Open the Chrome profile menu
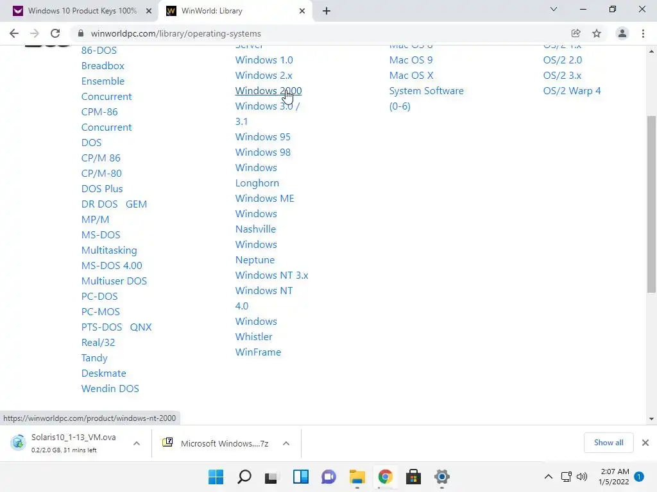Viewport: 657px width, 492px height. pos(622,33)
